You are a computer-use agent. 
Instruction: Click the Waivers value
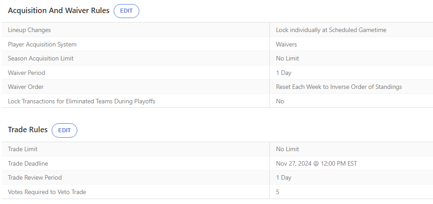[x=286, y=44]
